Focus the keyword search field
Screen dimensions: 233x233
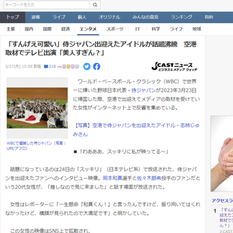(x=47, y=5)
